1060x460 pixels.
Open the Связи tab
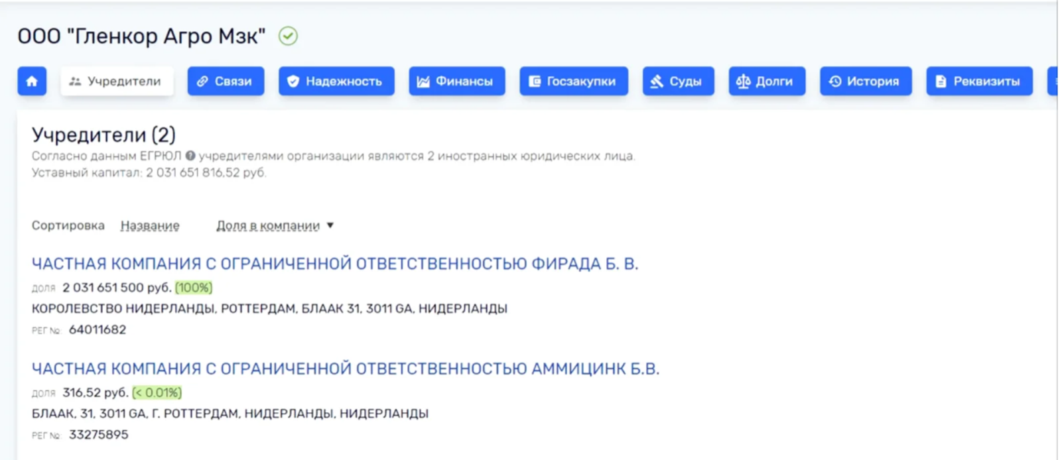click(x=226, y=81)
